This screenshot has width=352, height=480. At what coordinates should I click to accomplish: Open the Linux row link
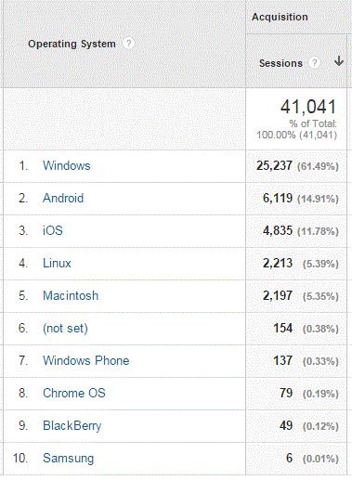click(57, 263)
